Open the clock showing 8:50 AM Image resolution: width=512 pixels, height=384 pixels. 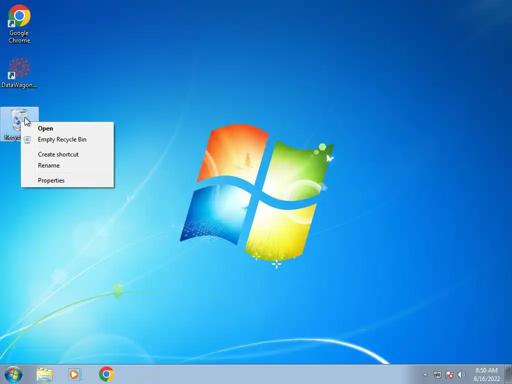pos(486,374)
